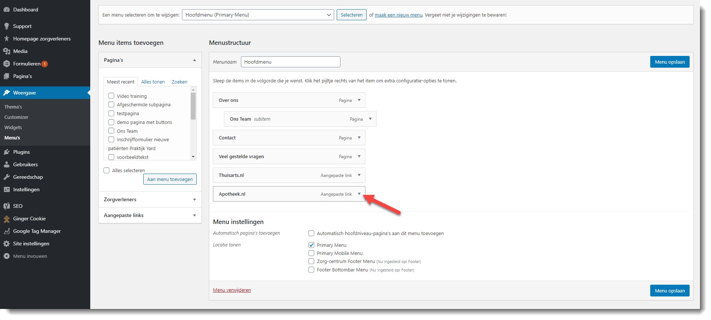The width and height of the screenshot is (711, 320).
Task: Tick the Afgeschermde subpagina checkbox
Action: pyautogui.click(x=111, y=104)
